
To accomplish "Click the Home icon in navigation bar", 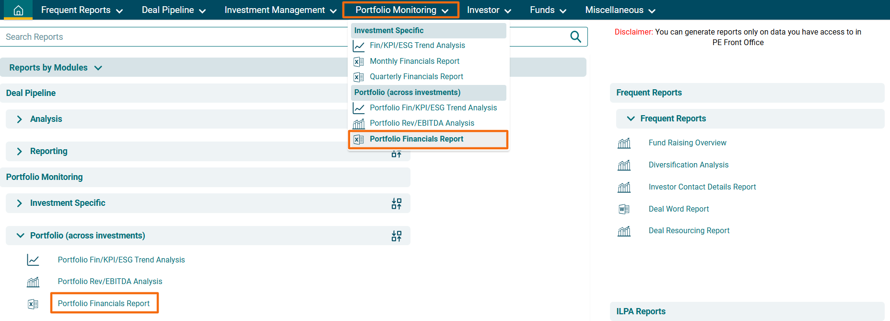I will pyautogui.click(x=18, y=10).
